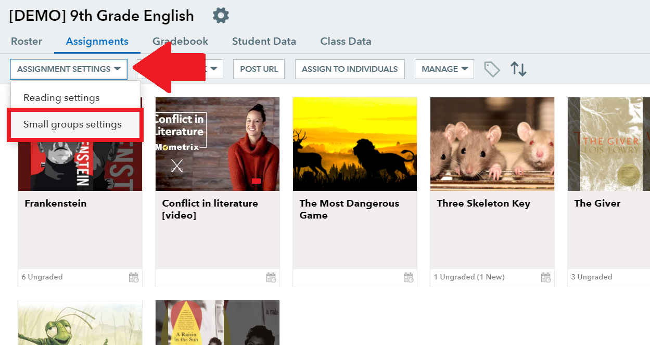Image resolution: width=650 pixels, height=345 pixels.
Task: Click The Giver book cover thumbnail
Action: pyautogui.click(x=609, y=144)
